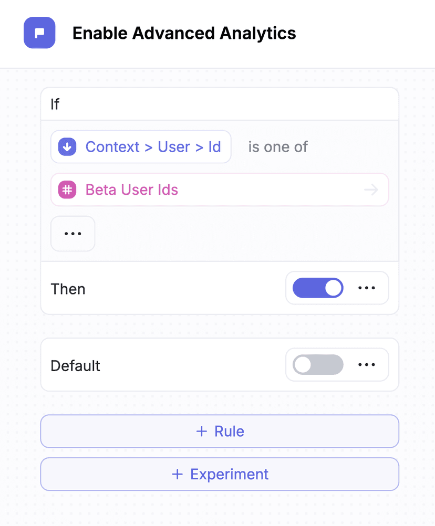Click the plus icon on the Rule button

pos(201,431)
